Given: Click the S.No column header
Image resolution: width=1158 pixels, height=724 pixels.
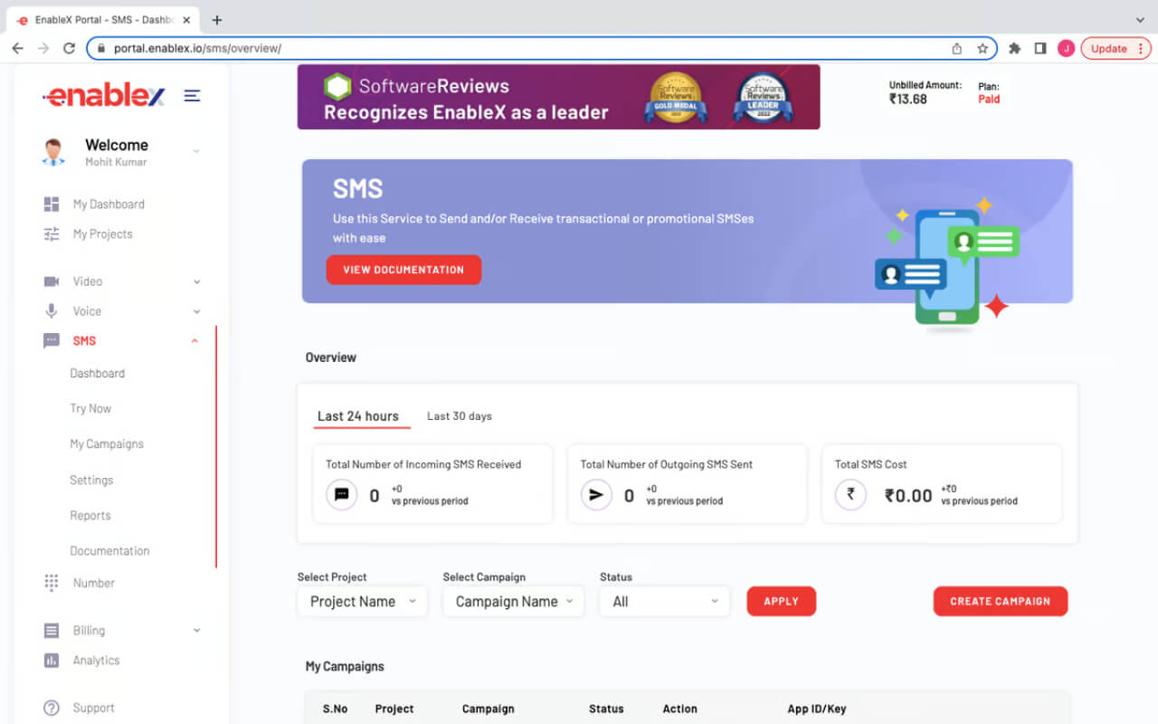Looking at the screenshot, I should coord(336,709).
